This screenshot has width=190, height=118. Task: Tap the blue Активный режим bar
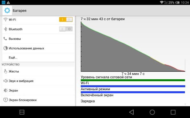(133, 92)
